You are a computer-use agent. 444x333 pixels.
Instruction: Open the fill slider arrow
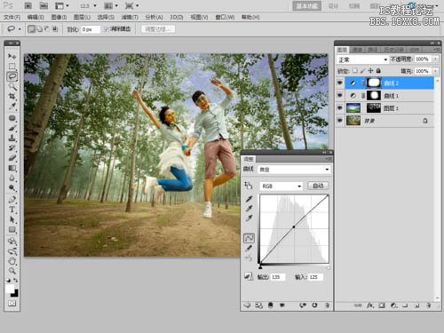pos(435,71)
